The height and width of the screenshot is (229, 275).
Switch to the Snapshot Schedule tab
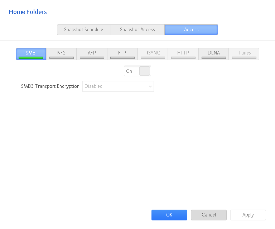click(83, 30)
